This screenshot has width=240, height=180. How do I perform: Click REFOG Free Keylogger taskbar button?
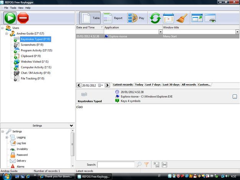[x=94, y=177]
